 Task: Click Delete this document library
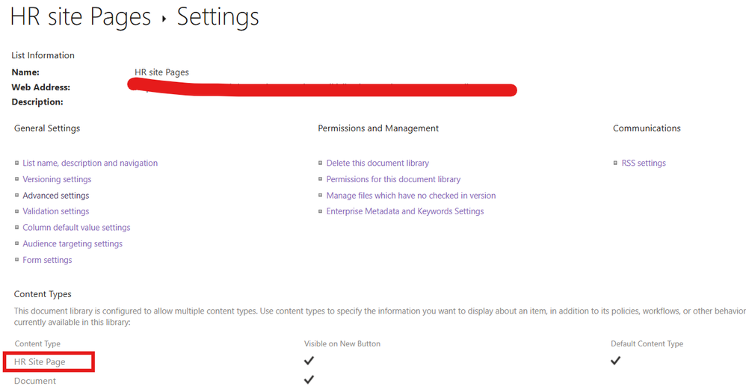pos(377,163)
